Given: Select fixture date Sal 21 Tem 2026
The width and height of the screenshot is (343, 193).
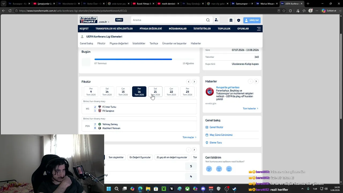Looking at the screenshot, I should click(155, 92).
